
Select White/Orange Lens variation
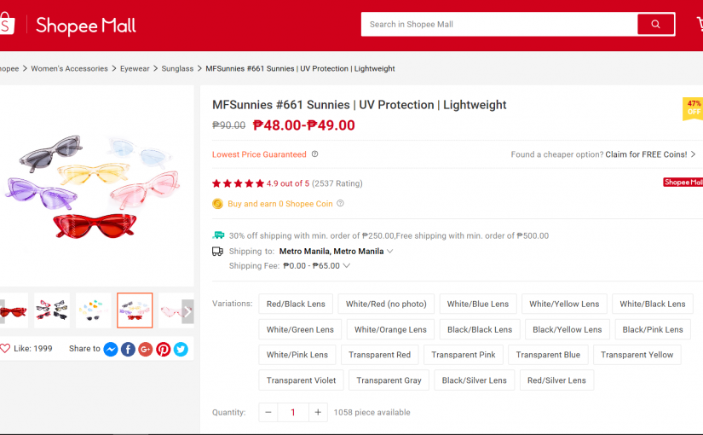pyautogui.click(x=390, y=329)
